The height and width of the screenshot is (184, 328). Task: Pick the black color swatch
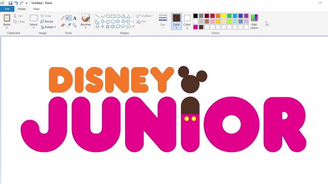click(x=196, y=16)
